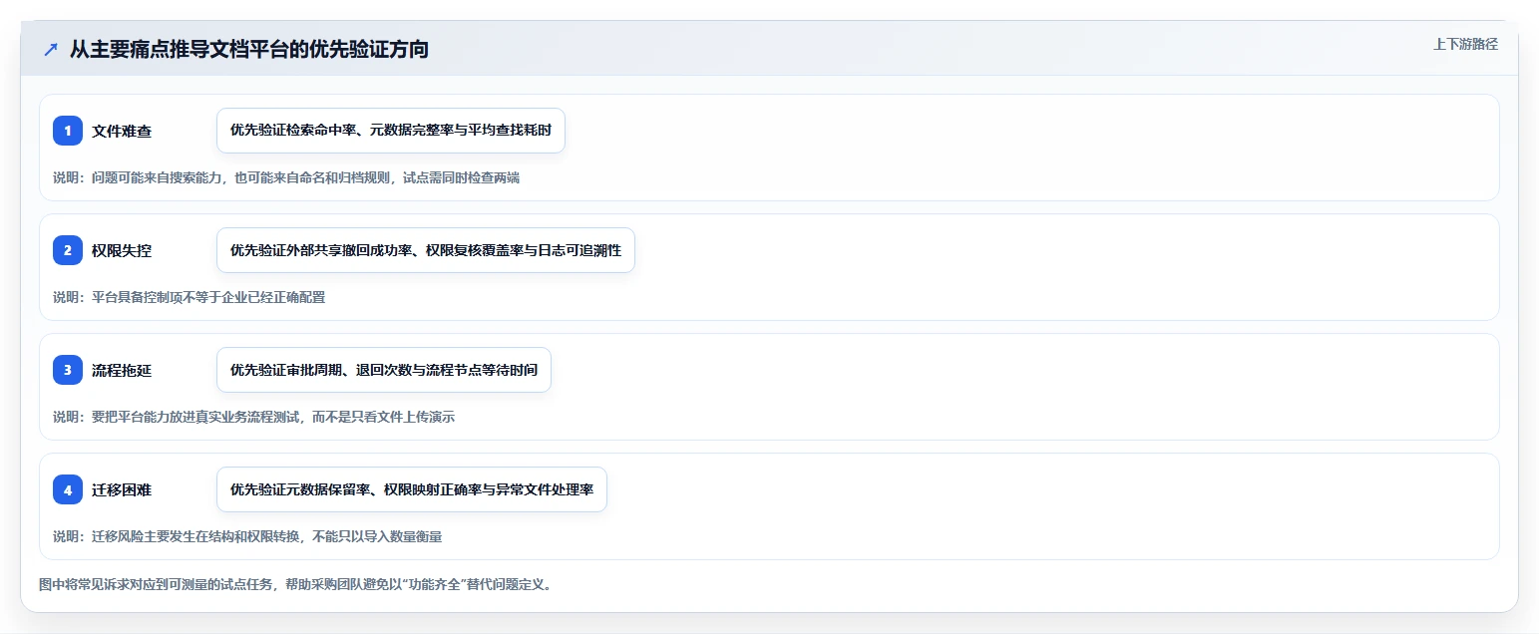
Task: Click the number 2 badge for 权限失控
Action: pos(68,250)
